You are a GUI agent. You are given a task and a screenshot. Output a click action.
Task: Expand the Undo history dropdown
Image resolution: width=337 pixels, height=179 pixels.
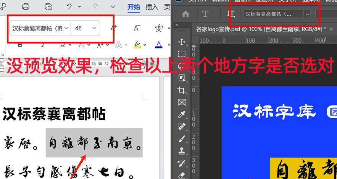click(79, 7)
